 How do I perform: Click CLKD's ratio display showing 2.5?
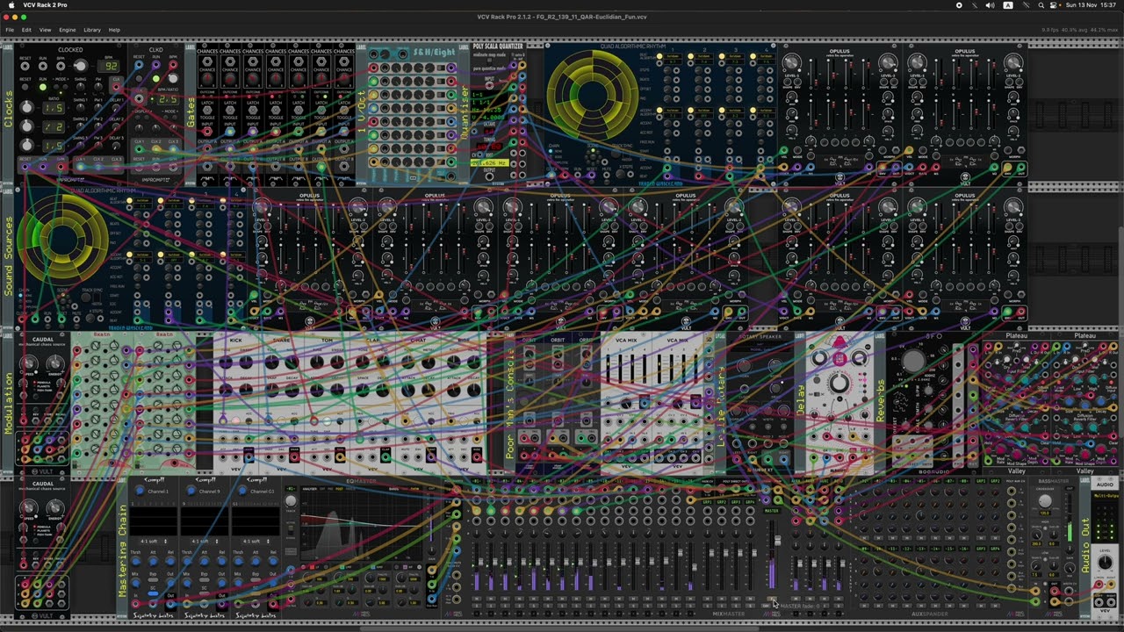pos(168,99)
